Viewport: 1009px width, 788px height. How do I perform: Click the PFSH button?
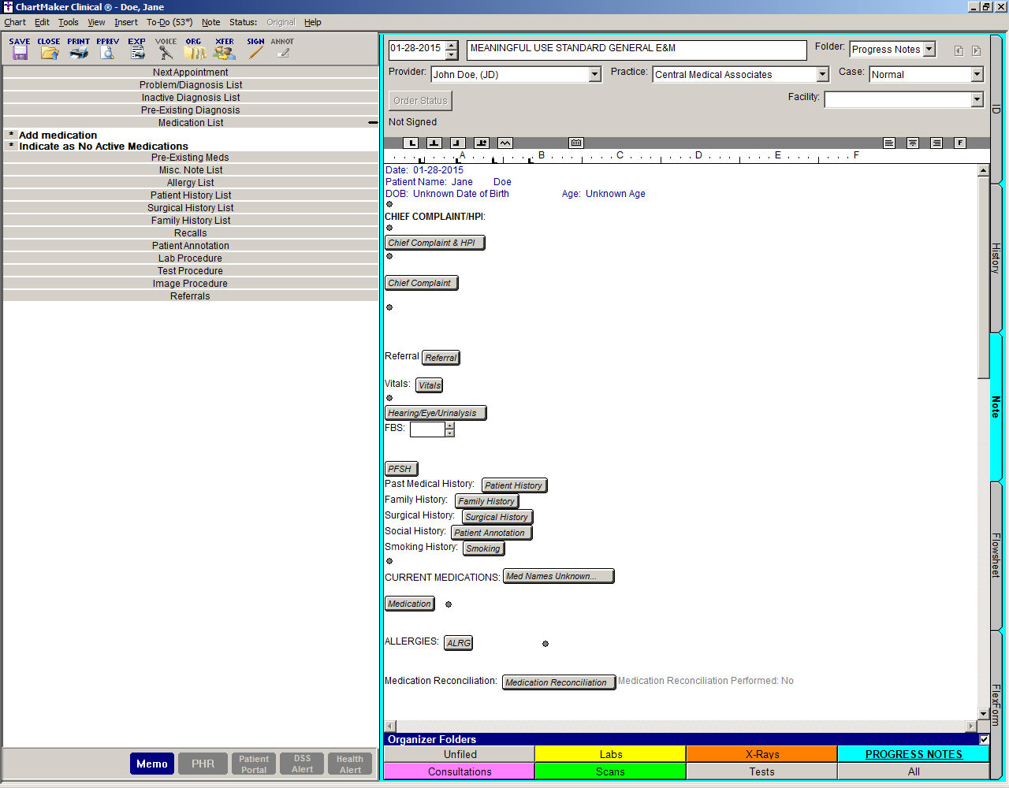pos(401,469)
